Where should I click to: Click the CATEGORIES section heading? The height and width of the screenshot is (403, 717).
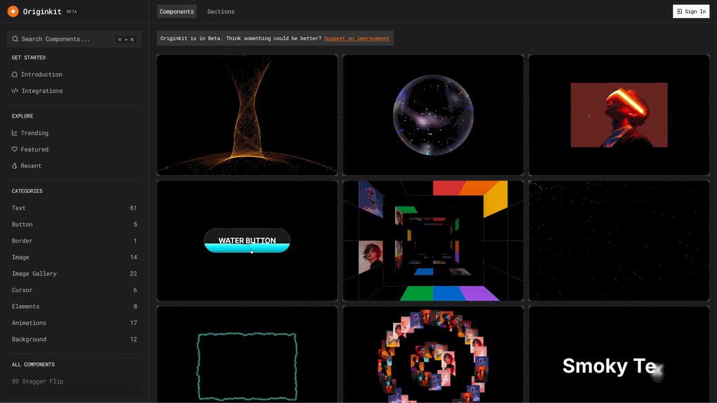[x=27, y=191]
